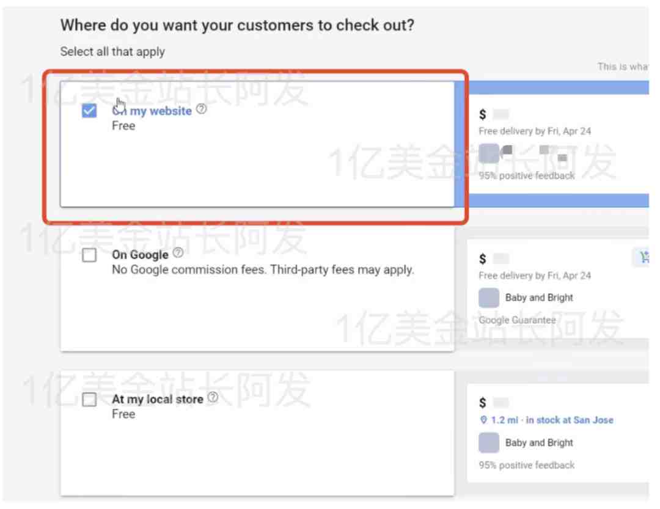Click the dollar price in the Google Guarantee preview

482,258
